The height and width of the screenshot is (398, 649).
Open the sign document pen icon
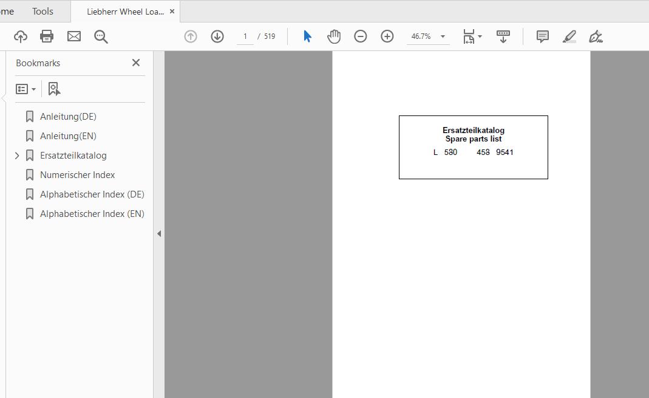click(x=596, y=36)
